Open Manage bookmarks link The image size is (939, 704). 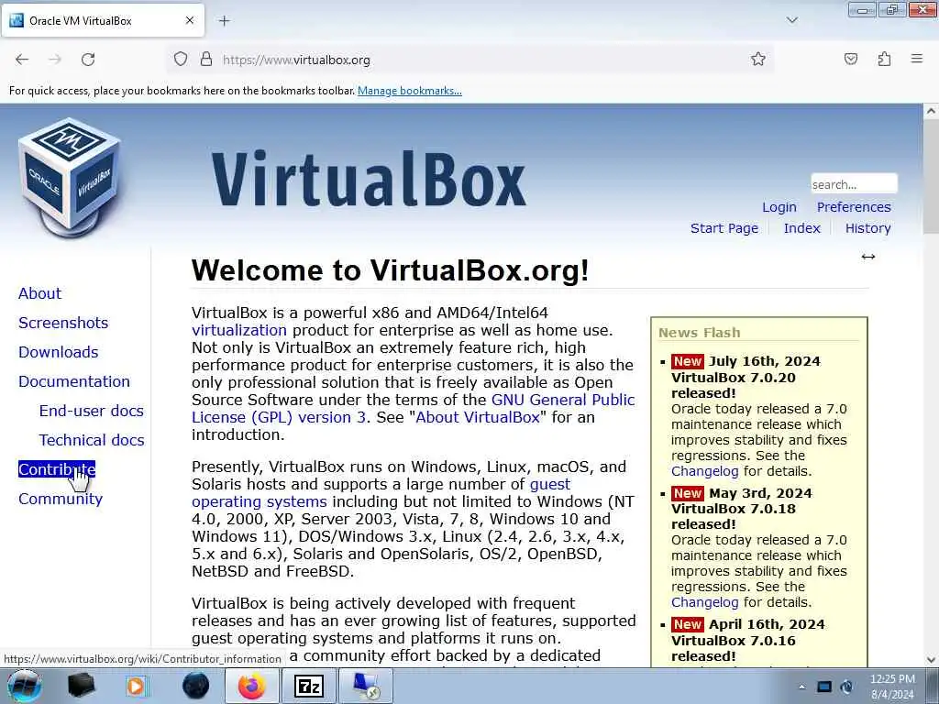coord(410,91)
